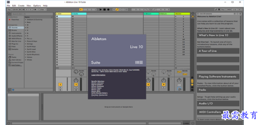Open the Current Project place icon
The image size is (260, 125).
pyautogui.click(x=10, y=63)
